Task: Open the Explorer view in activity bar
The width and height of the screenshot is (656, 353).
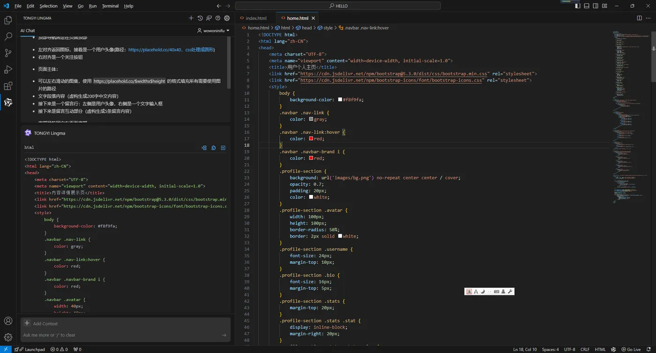Action: click(x=8, y=20)
